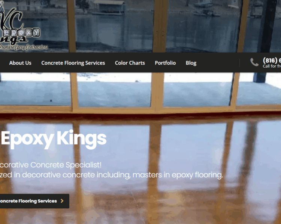Viewport: 281px width, 224px height.
Task: Click the Concrete Flooring Services hero button
Action: pyautogui.click(x=34, y=201)
